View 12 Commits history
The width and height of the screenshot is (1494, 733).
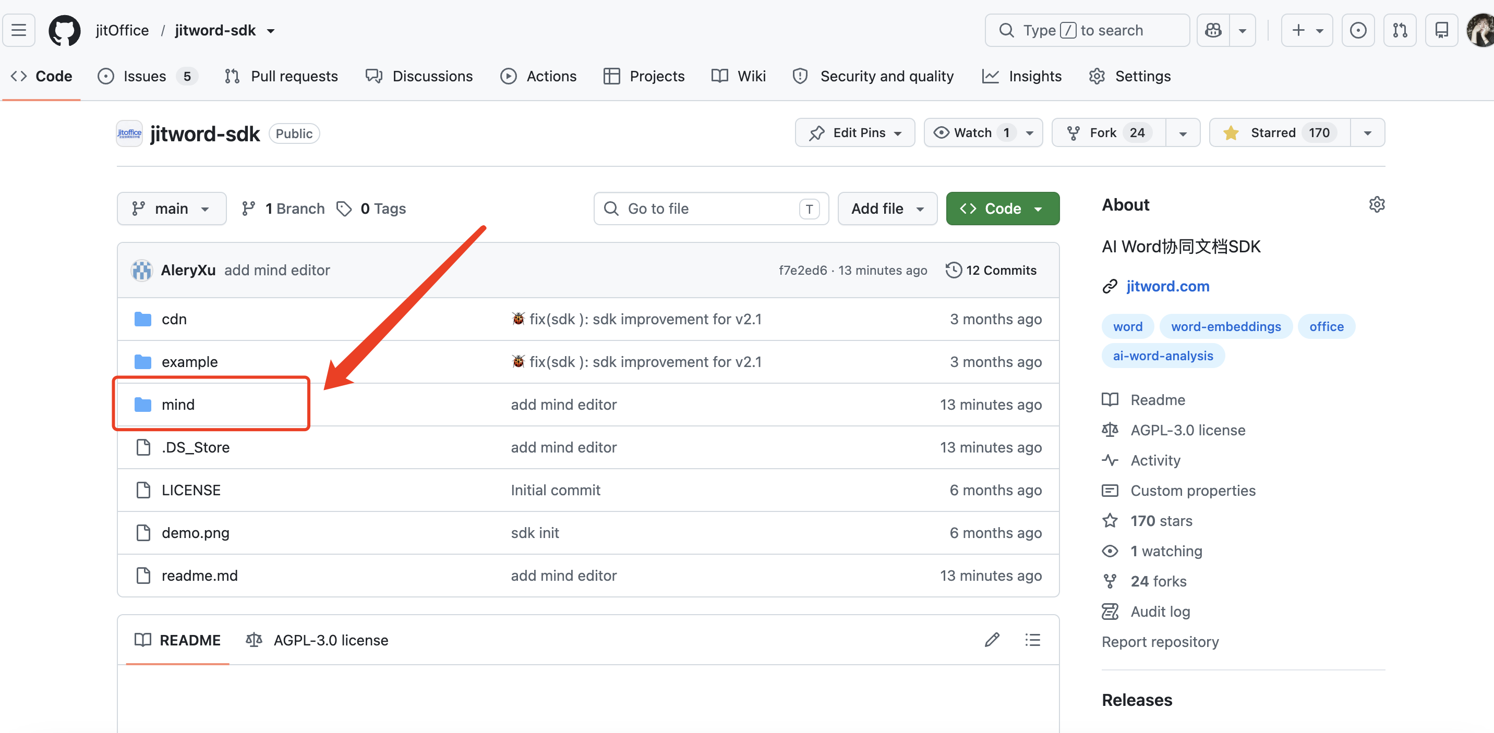coord(991,270)
